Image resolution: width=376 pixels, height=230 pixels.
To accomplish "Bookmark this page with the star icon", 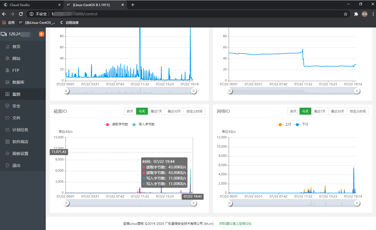I will pyautogui.click(x=346, y=14).
